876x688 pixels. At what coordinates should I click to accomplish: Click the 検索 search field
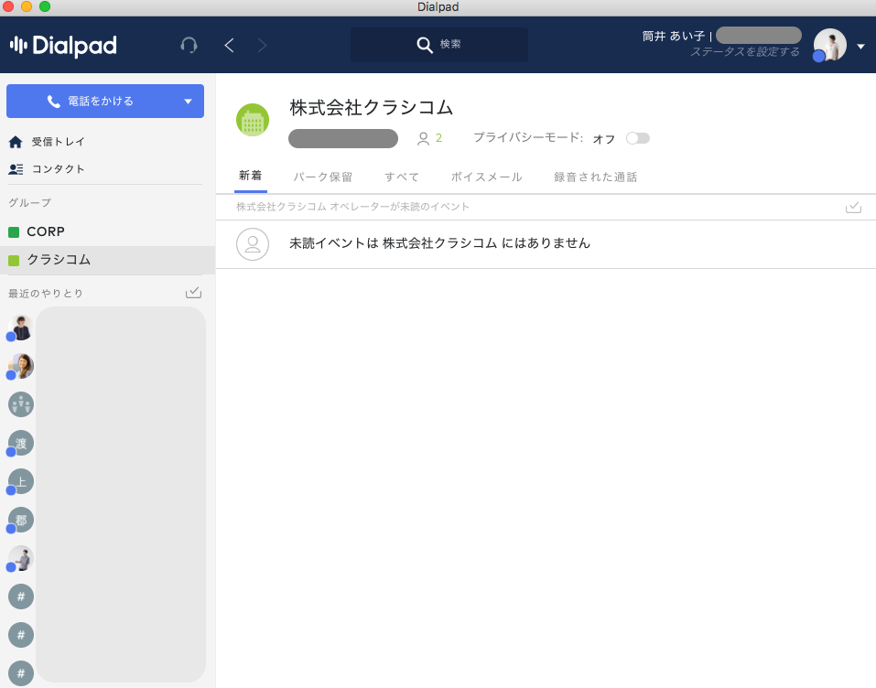tap(439, 45)
